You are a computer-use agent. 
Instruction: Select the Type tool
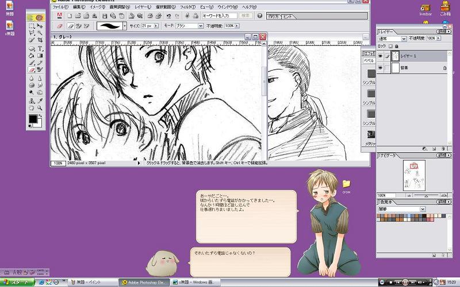40,49
